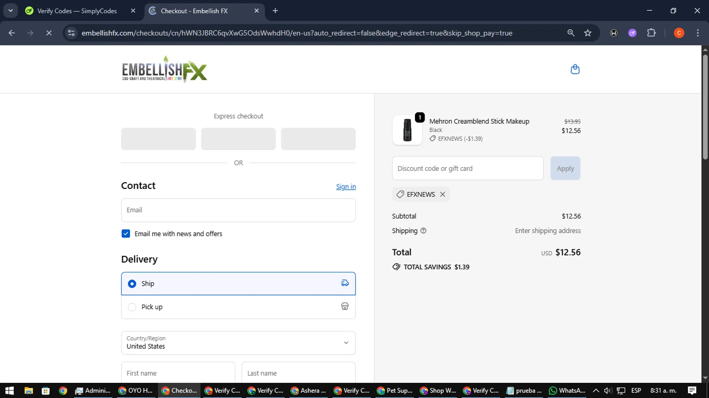709x398 pixels.
Task: Click the TOTAL SAVINGS $1.39 text
Action: point(437,267)
